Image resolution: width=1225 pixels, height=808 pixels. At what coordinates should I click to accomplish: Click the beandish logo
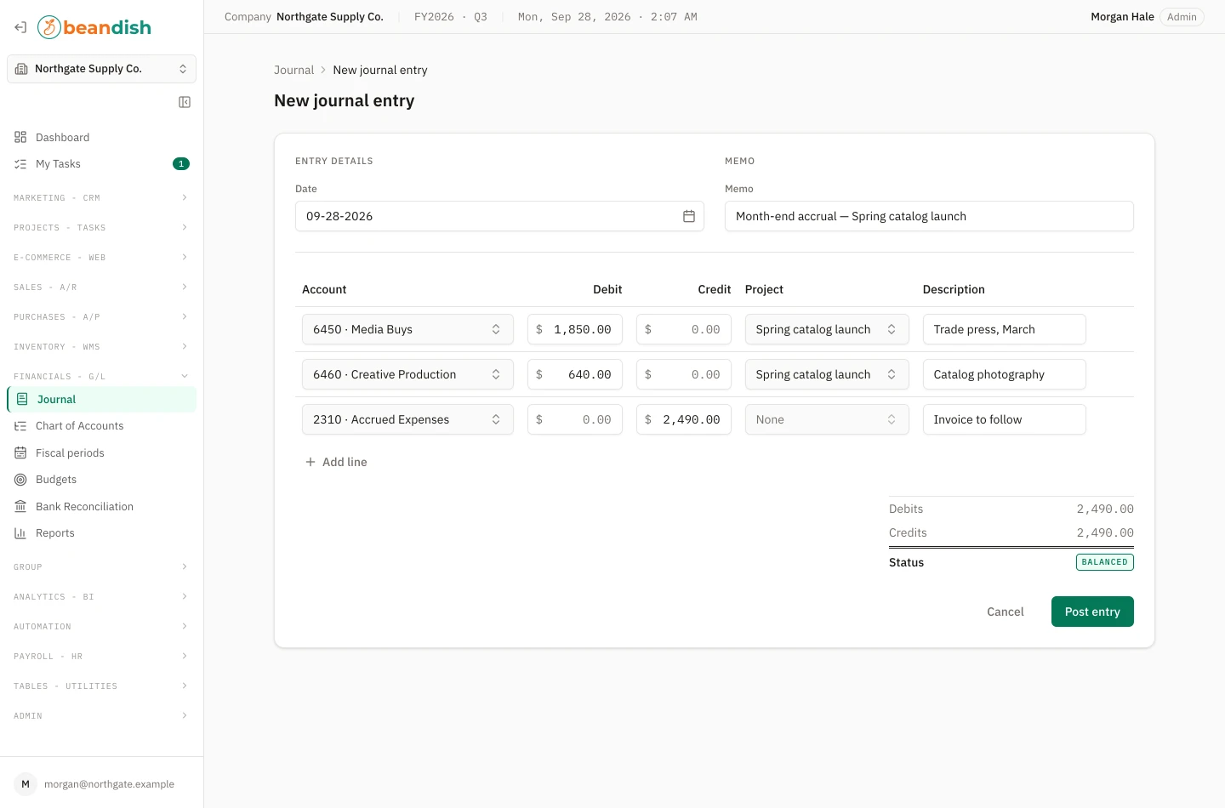(x=94, y=27)
